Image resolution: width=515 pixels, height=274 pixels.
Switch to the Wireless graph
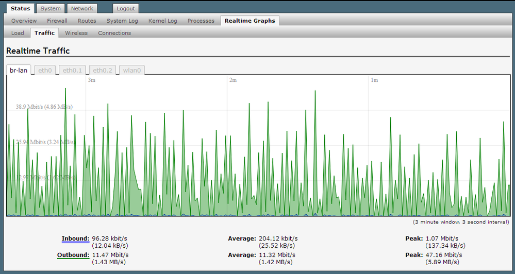pyautogui.click(x=76, y=33)
